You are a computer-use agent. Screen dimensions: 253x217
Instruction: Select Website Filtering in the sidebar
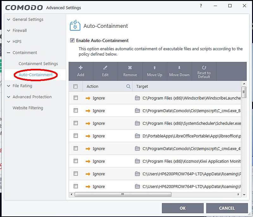point(28,108)
